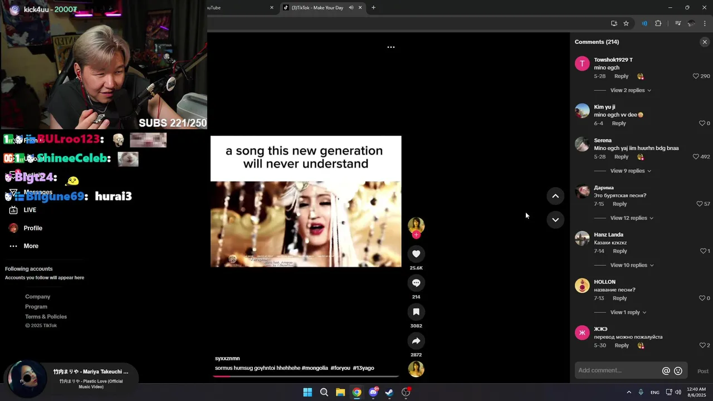Reply to HOLLON's comment

pos(620,299)
